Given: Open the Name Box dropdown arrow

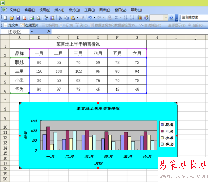Looking at the screenshot, I should coord(32,32).
